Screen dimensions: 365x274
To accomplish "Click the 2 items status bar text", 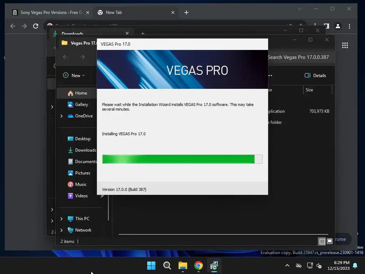I will pos(67,242).
